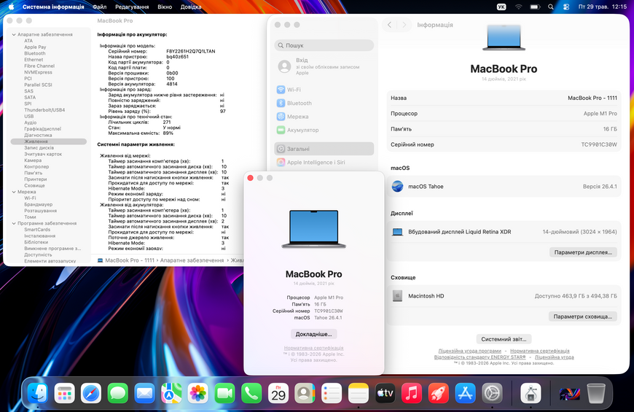Launch Safari from the dock
634x412 pixels.
pos(91,393)
